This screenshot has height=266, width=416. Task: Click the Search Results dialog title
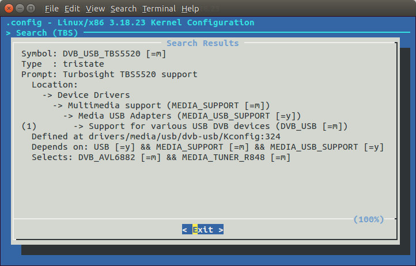203,43
